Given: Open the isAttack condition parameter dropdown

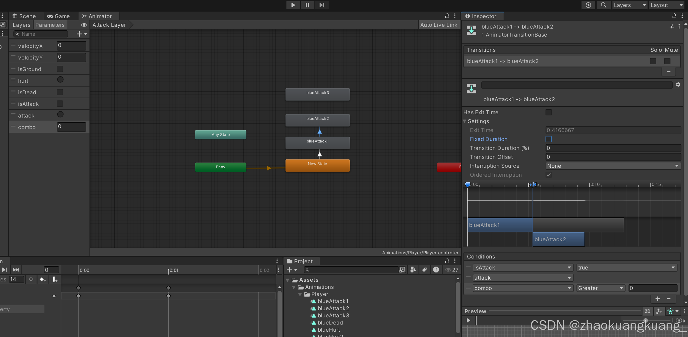Looking at the screenshot, I should (x=523, y=268).
